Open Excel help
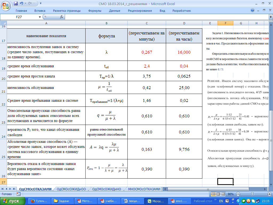 (x=252, y=10)
